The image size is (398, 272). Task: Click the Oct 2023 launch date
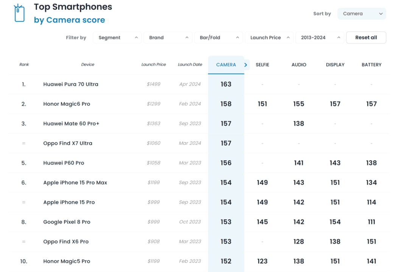190,222
